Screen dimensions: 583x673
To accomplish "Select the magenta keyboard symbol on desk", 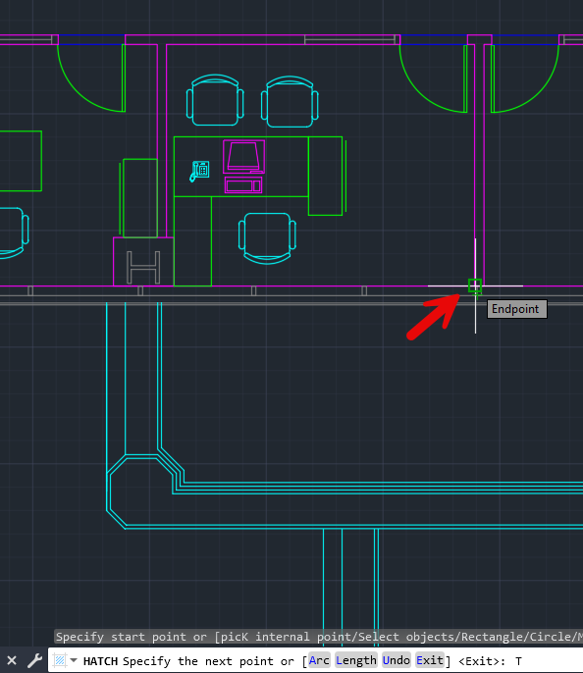I will 243,185.
